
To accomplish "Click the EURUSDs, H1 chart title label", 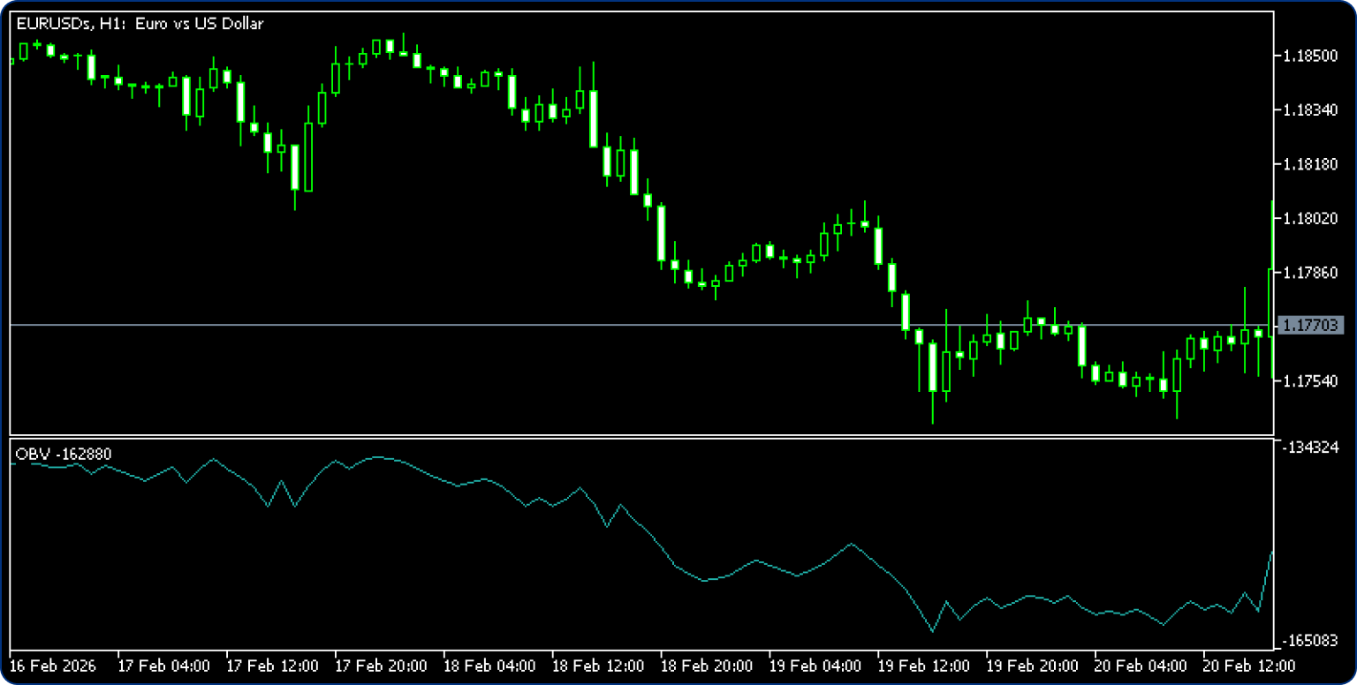I will point(140,24).
